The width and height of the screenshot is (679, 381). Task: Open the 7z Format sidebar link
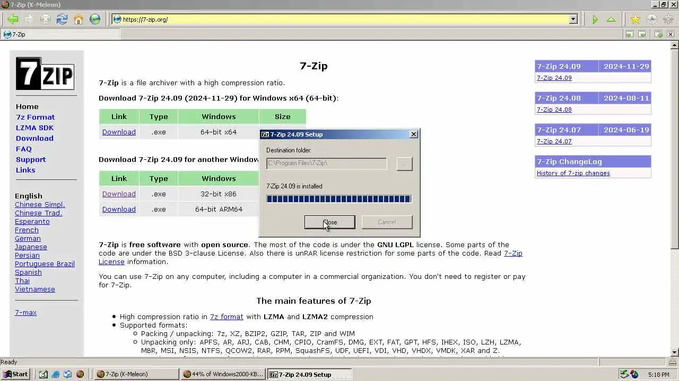pyautogui.click(x=35, y=117)
